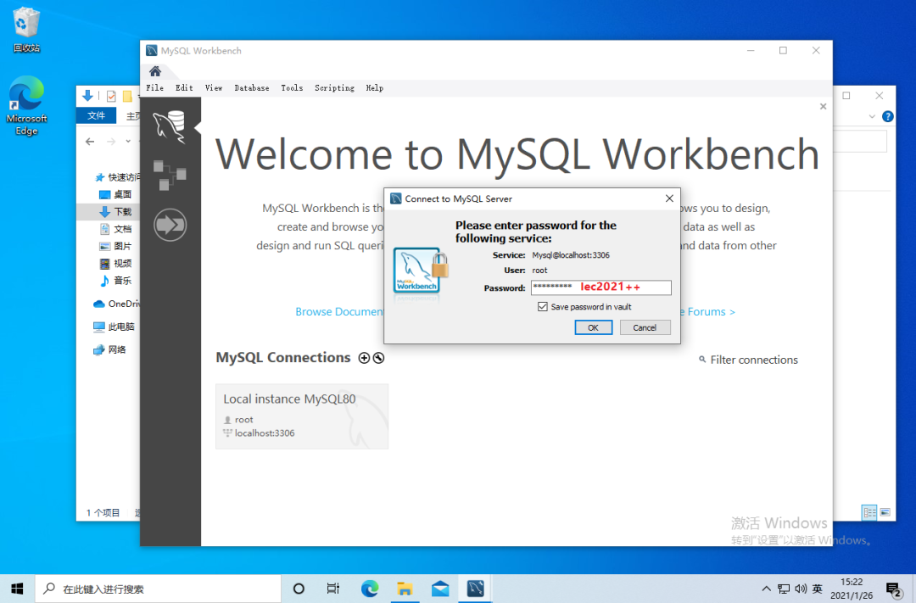Click the network icon in system tray
Screen dimensions: 916x603
tap(784, 589)
